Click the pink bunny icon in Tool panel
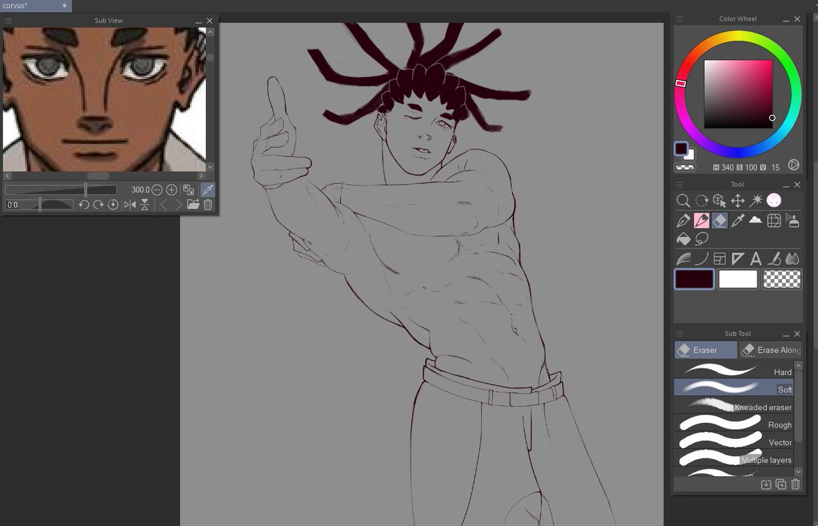Image resolution: width=818 pixels, height=526 pixels. pos(773,200)
